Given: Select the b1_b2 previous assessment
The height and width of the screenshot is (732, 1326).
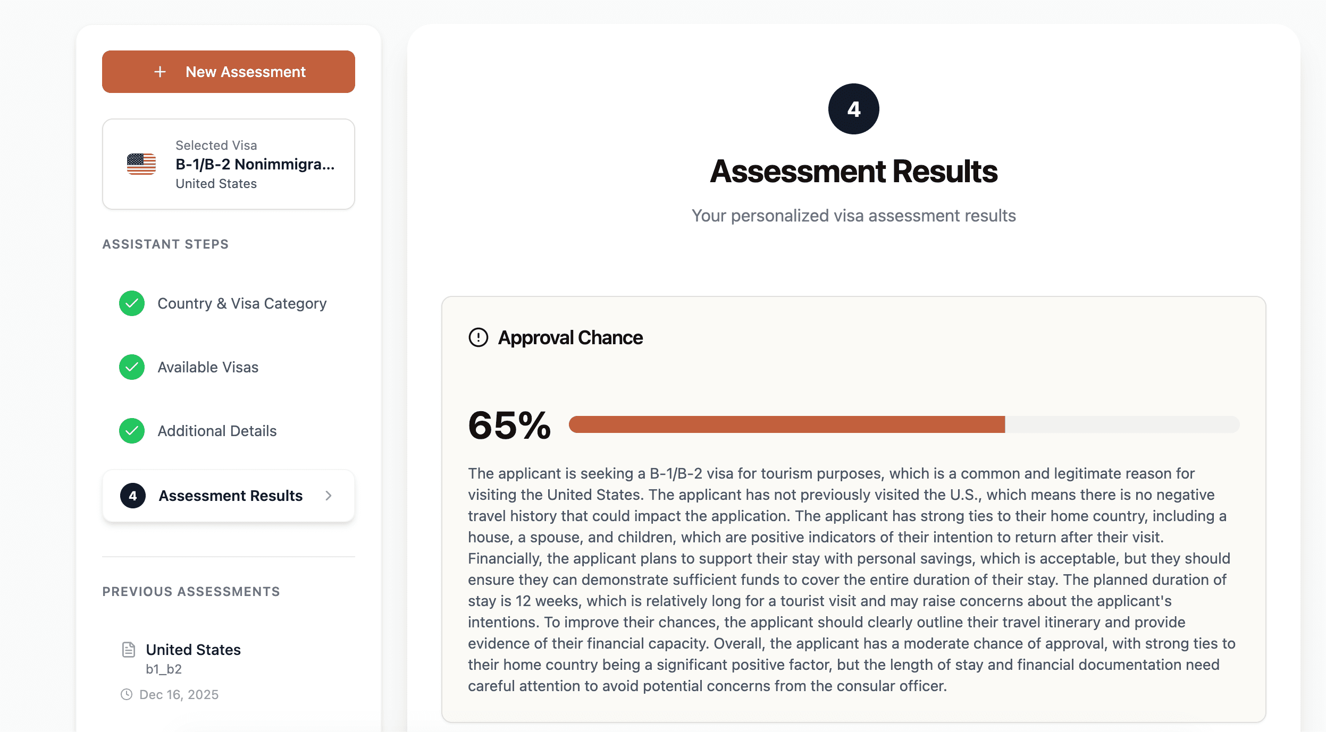Looking at the screenshot, I should [x=163, y=669].
